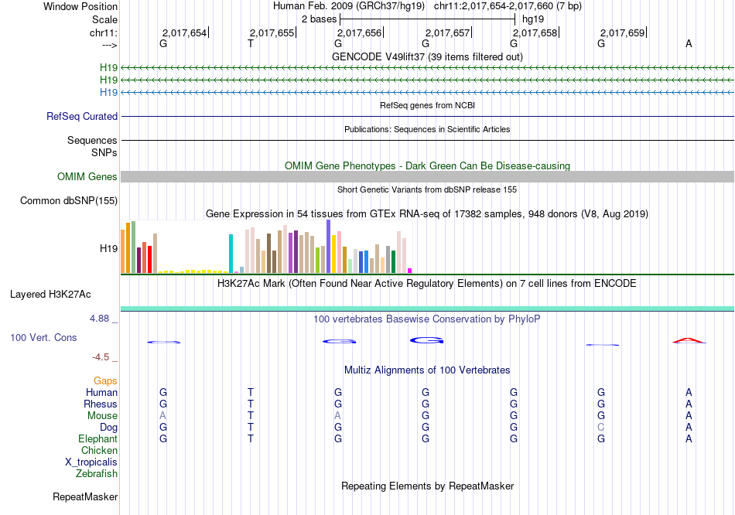The image size is (735, 515).
Task: Click the C base in the Dog row
Action: (601, 428)
